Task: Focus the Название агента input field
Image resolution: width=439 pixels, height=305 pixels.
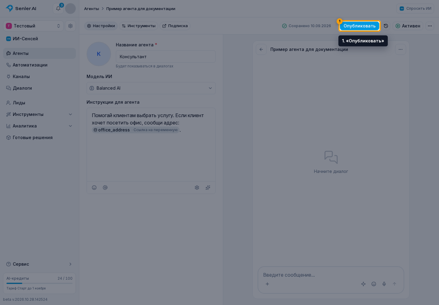Action: 166,56
